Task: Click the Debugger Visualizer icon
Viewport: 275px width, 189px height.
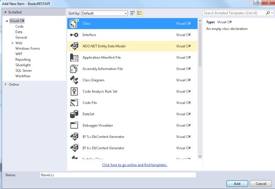Action: pos(74,125)
